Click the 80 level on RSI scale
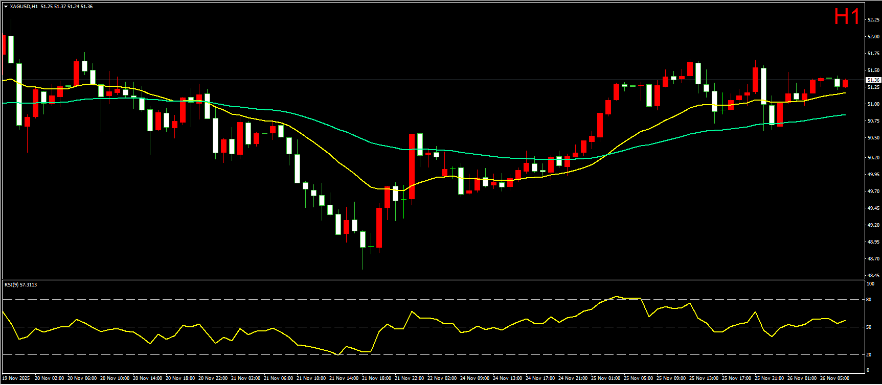Screen dimensions: 882x385 869,300
